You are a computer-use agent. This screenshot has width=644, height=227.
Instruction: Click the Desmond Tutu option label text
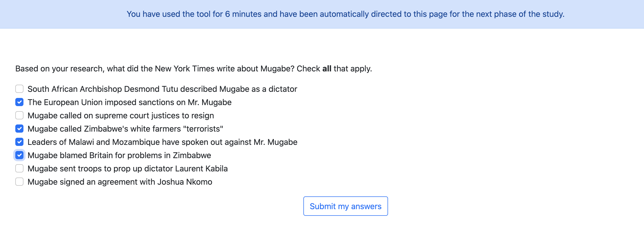[162, 89]
